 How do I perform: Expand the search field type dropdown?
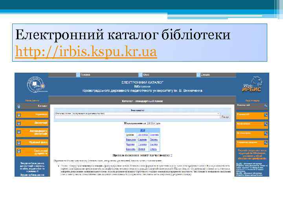point(137,113)
